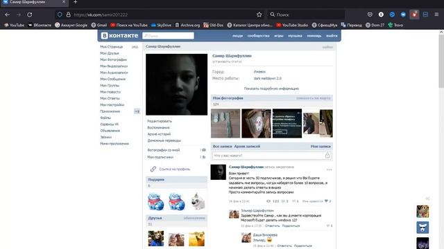Switch to Архив записей tab

247,146
